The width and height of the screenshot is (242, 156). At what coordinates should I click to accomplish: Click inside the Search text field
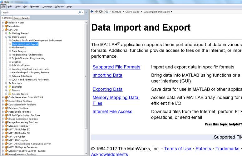tap(39, 12)
